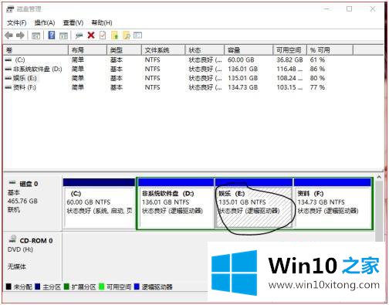Click the 60.00 GB capacity cell

pos(241,59)
